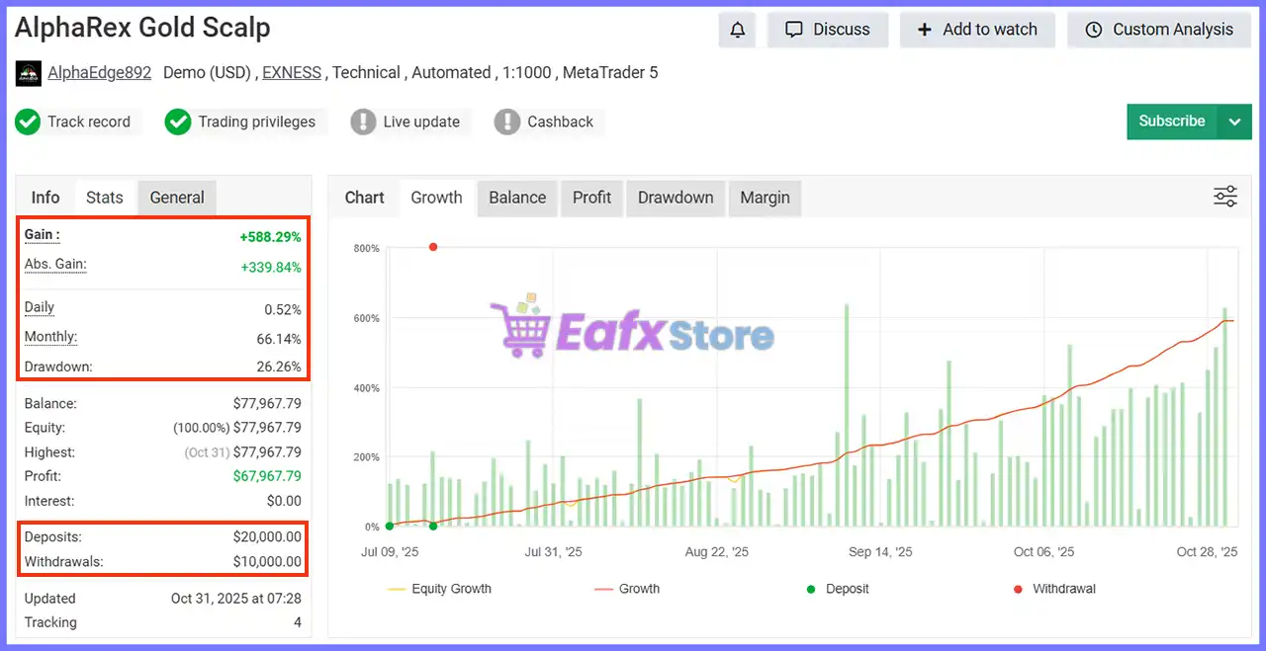
Task: Click the Cashback warning icon
Action: point(507,122)
